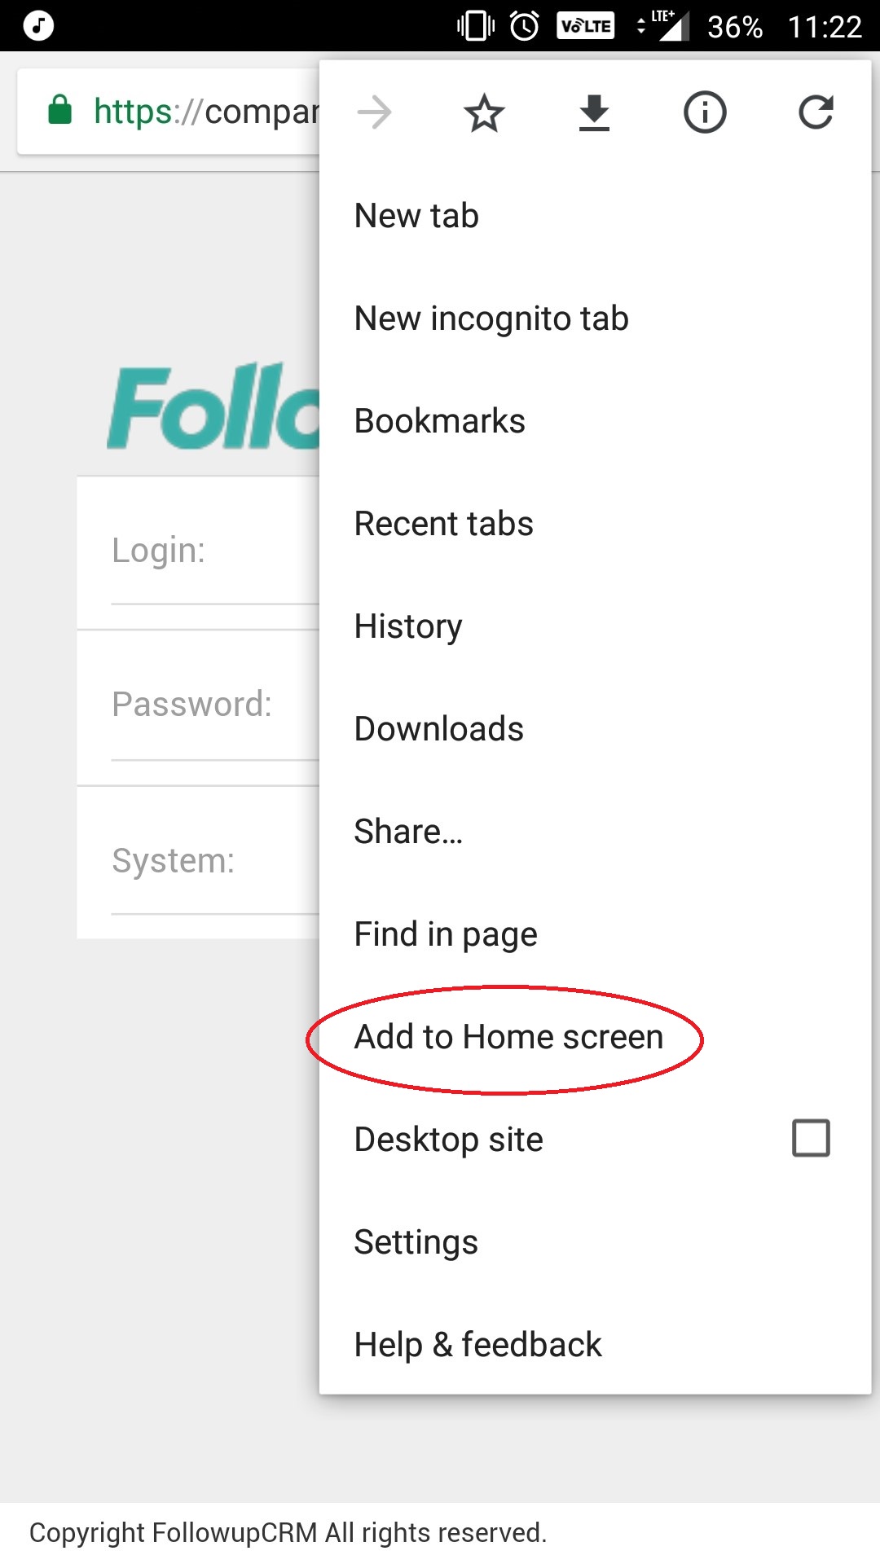This screenshot has height=1564, width=880.
Task: Tap the download page icon
Action: tap(594, 112)
